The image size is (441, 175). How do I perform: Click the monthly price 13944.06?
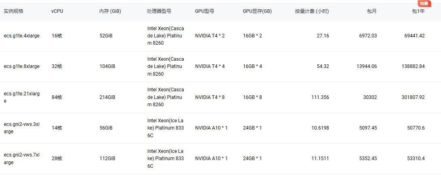[x=367, y=66]
